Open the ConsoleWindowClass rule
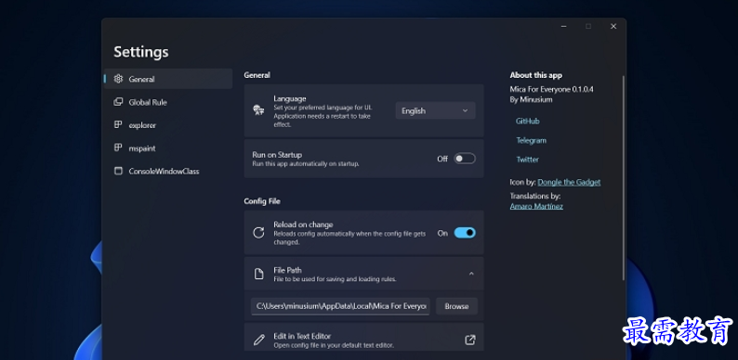738x360 pixels. (168, 171)
